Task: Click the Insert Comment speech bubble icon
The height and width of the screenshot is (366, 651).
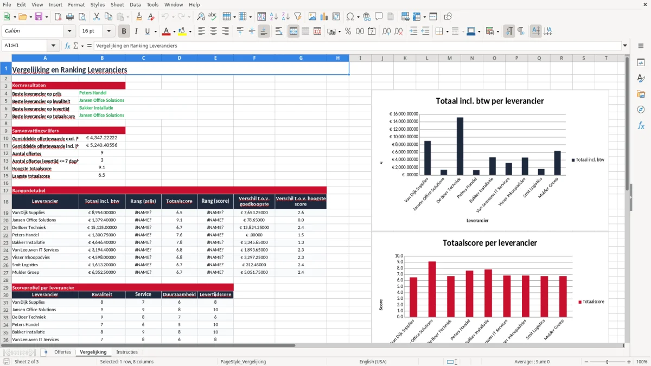Action: [379, 17]
